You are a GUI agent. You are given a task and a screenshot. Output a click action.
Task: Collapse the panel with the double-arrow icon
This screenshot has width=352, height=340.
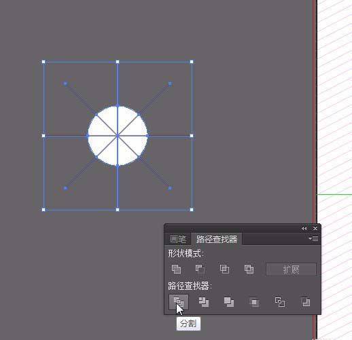pyautogui.click(x=304, y=229)
